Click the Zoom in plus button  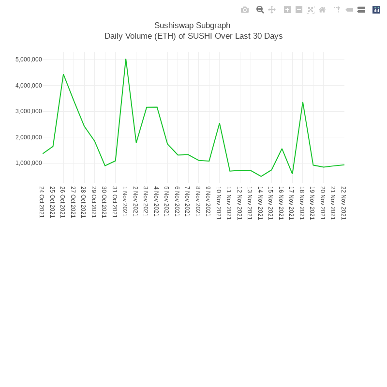tap(287, 10)
